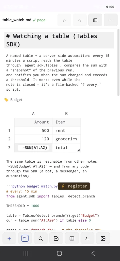Click the page vertical scrollbar

[118, 62]
